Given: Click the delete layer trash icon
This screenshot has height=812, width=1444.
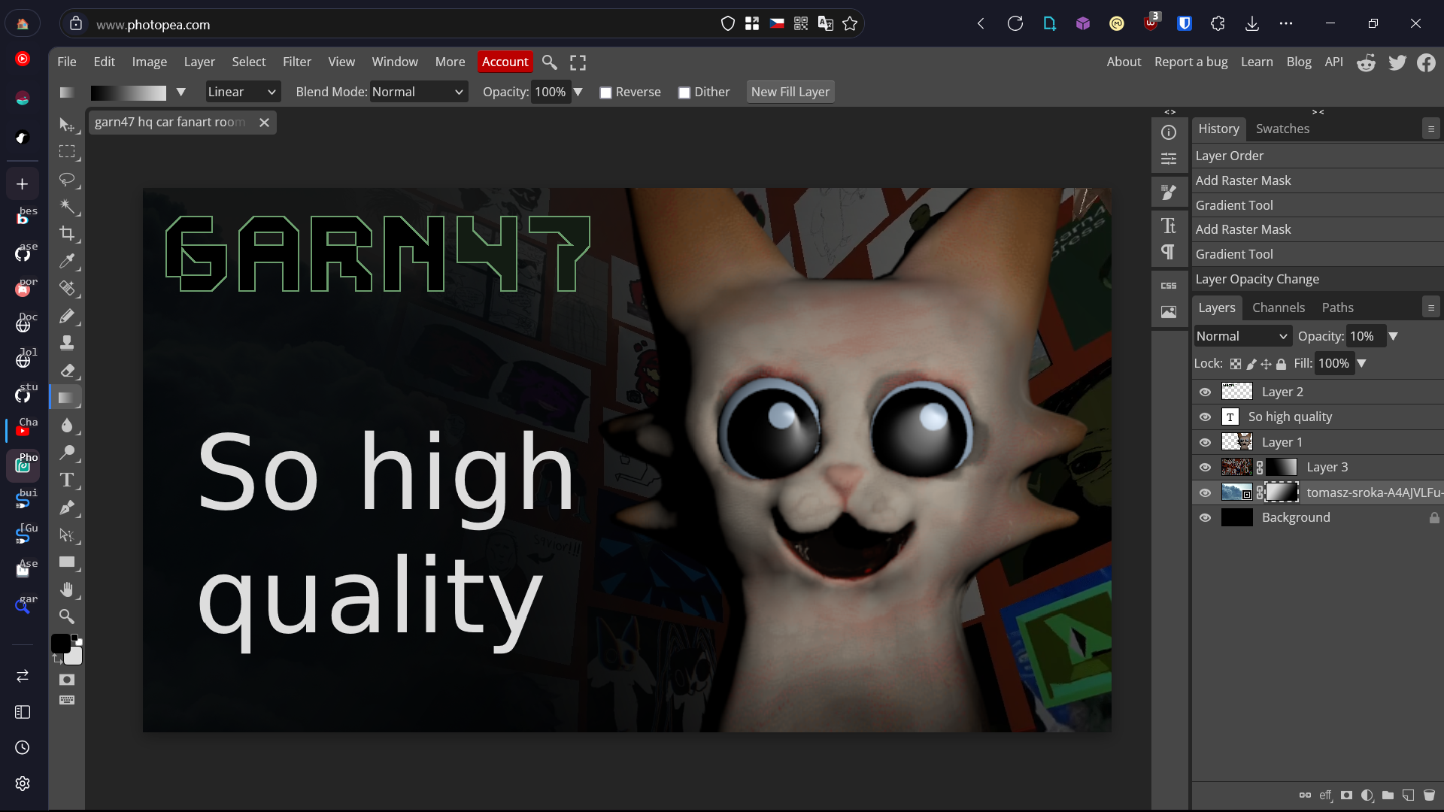Looking at the screenshot, I should coord(1429,795).
